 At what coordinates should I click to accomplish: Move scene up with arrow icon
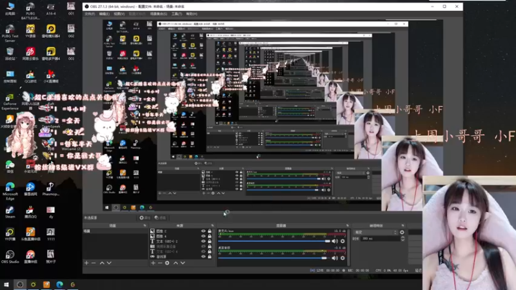click(x=102, y=263)
